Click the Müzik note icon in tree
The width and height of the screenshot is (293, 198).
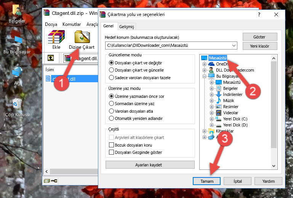(x=218, y=101)
